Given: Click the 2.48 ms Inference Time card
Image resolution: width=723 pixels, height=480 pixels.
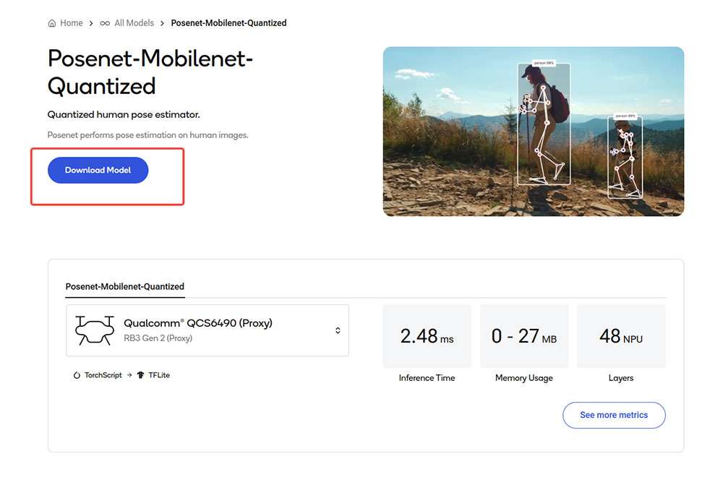Looking at the screenshot, I should (427, 336).
